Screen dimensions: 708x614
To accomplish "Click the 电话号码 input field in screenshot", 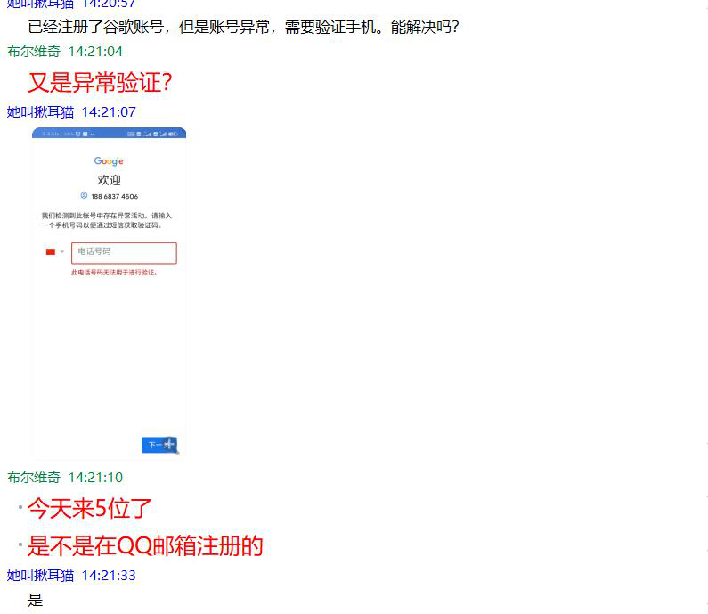I will click(124, 253).
